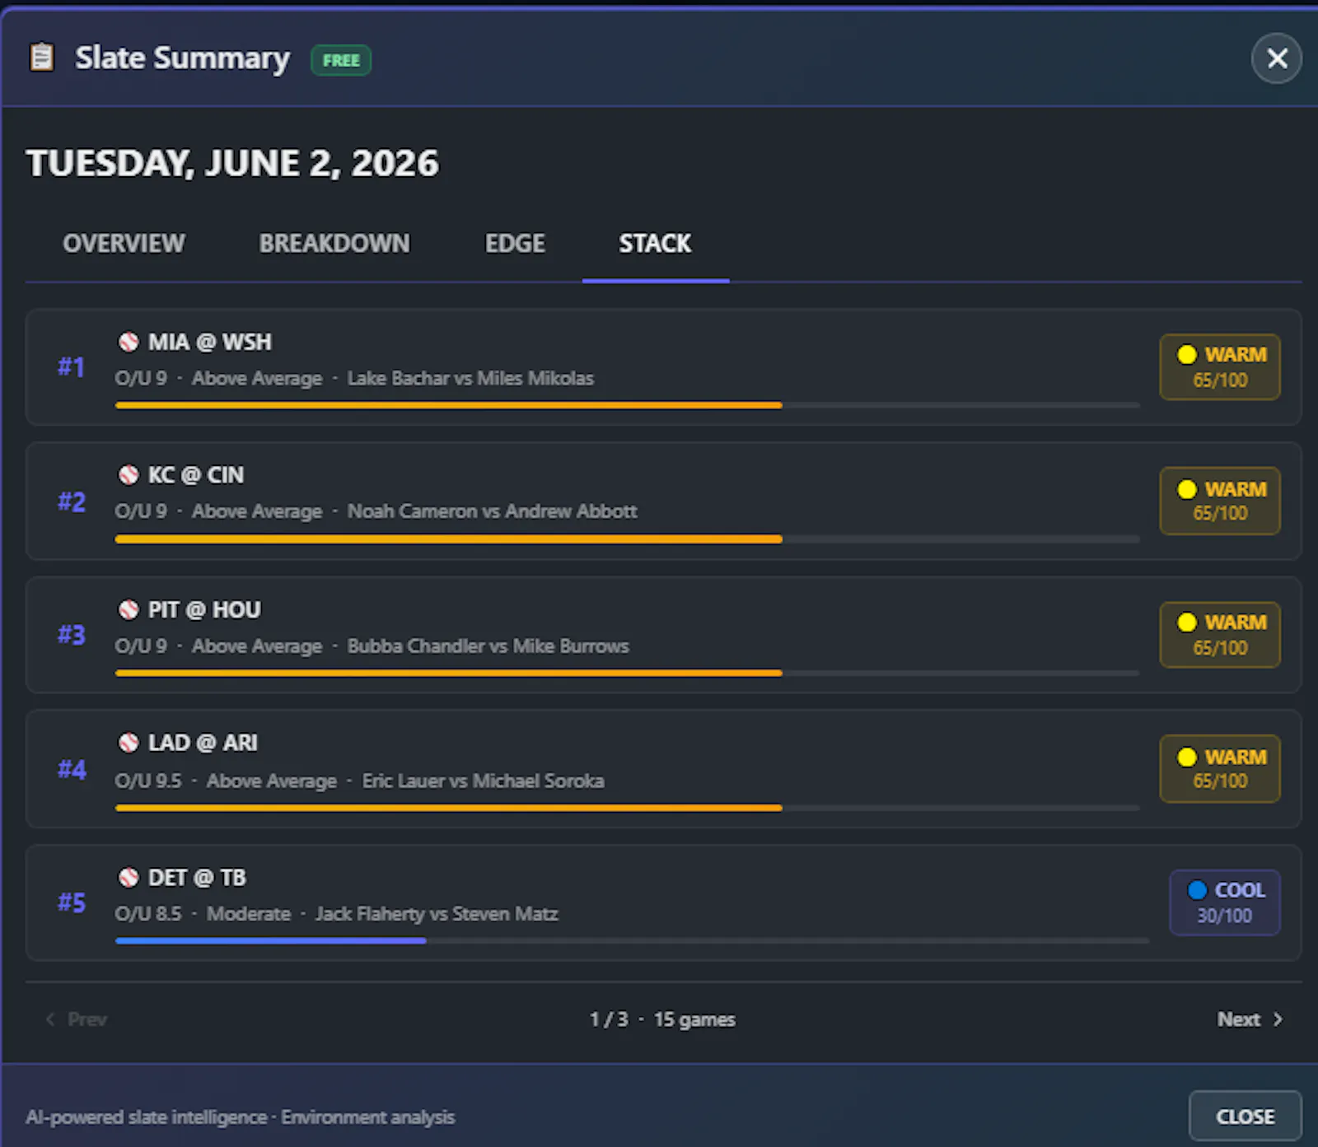1318x1147 pixels.
Task: Click the DET @ TB matchup title
Action: pyautogui.click(x=197, y=878)
